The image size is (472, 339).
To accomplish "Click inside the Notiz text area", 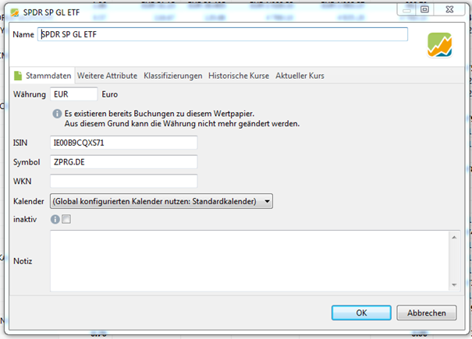I will coord(249,261).
